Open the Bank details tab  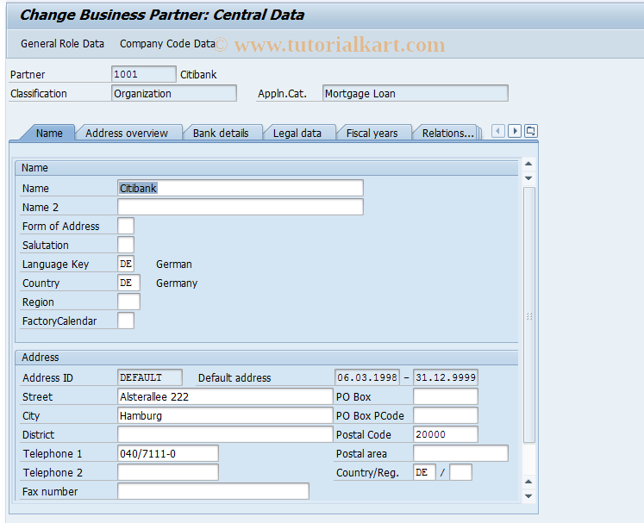[221, 133]
